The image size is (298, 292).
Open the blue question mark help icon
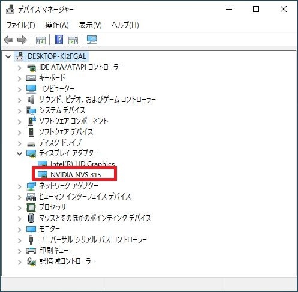tap(59, 40)
